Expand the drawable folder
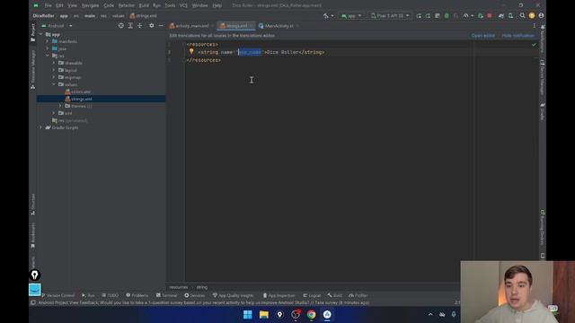This screenshot has height=323, width=575. [x=54, y=63]
